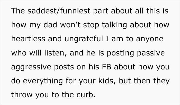This screenshot has height=105, width=180.
Task: Click the word "talking"
Action: 114,25
